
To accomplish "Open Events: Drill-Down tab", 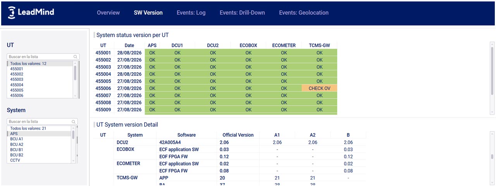I will (x=242, y=13).
